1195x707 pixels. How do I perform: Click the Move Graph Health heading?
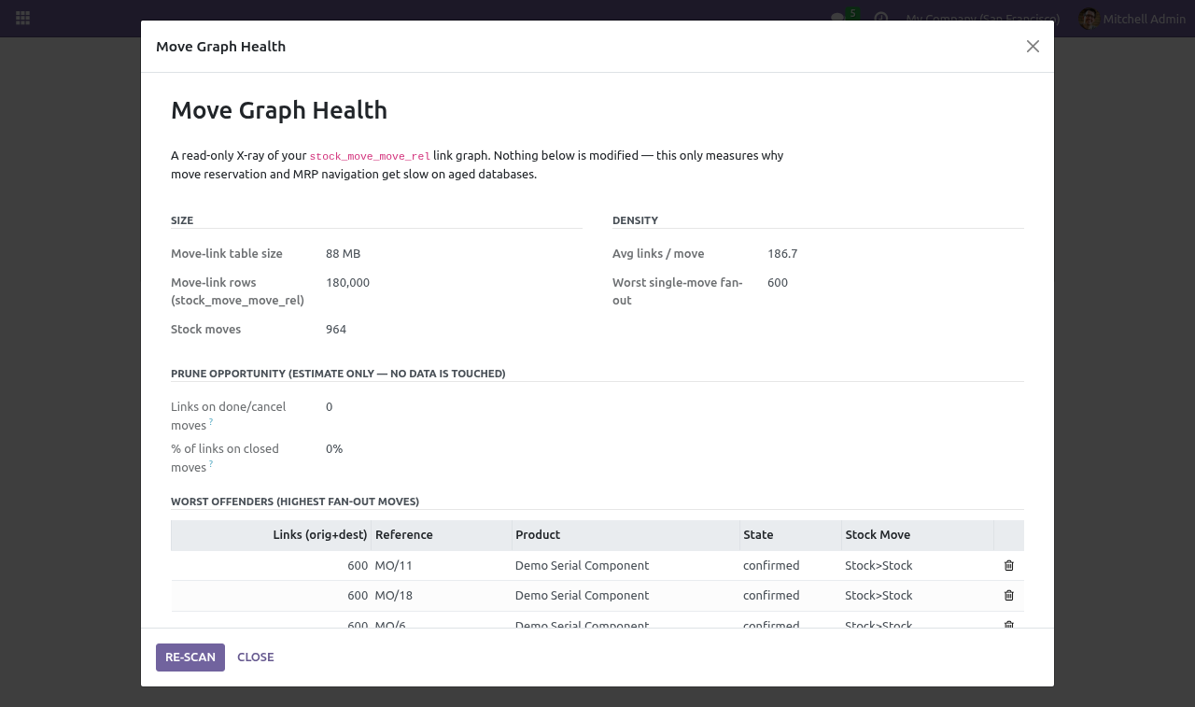[x=279, y=110]
